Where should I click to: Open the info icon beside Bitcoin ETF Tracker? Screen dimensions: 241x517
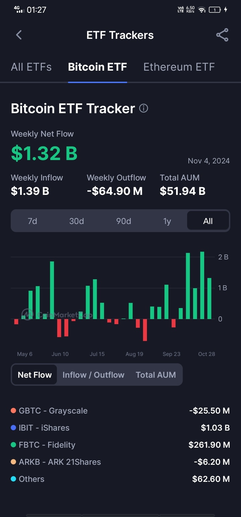(144, 108)
